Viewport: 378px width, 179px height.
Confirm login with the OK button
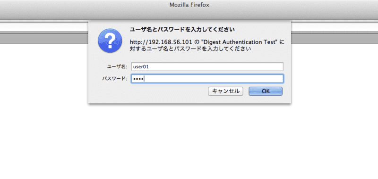[x=266, y=91]
